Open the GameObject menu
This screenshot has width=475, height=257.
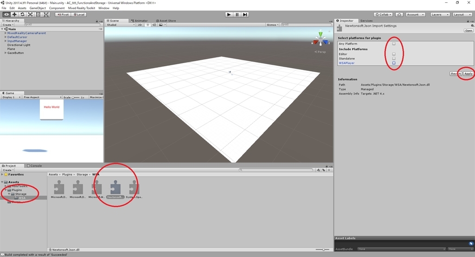click(38, 8)
